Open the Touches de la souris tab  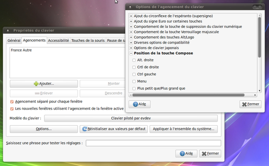pos(88,40)
